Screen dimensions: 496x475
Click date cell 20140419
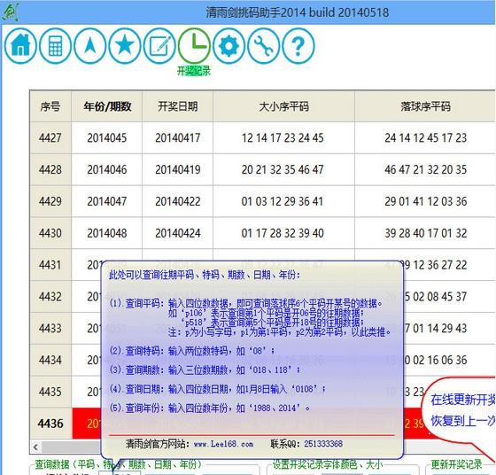(177, 169)
